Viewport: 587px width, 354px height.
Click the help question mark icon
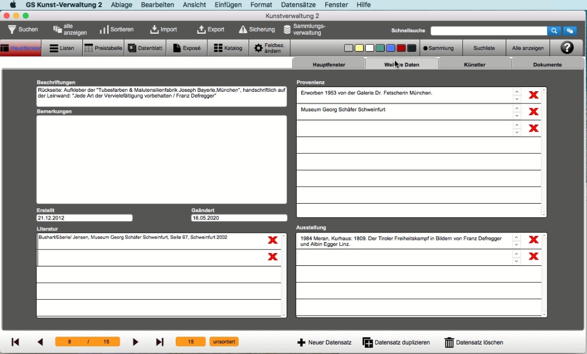click(x=566, y=48)
